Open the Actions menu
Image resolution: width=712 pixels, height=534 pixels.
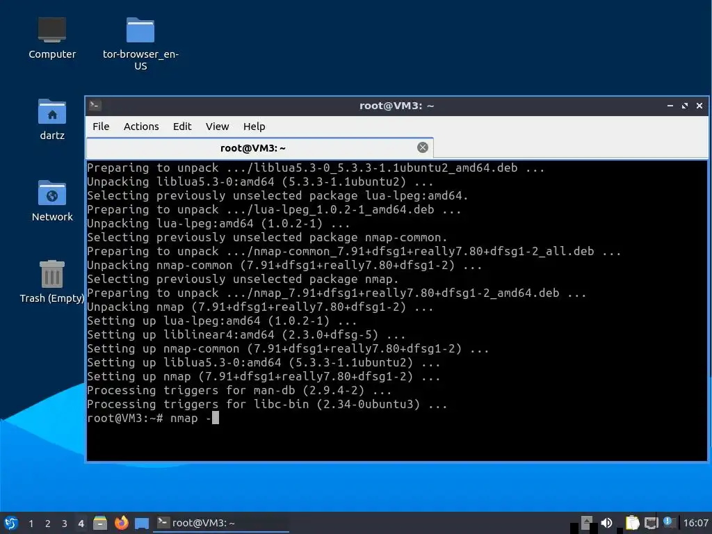click(141, 127)
